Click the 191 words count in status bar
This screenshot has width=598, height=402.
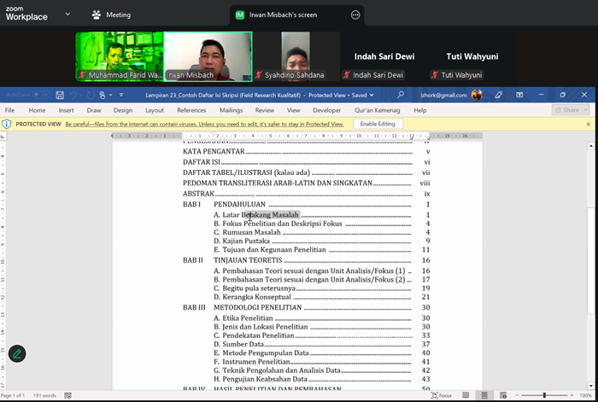tap(44, 395)
